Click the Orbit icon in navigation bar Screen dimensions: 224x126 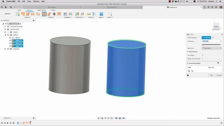pos(98,118)
